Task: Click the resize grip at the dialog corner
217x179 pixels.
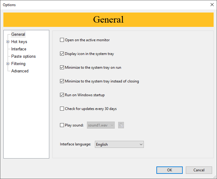Action: tap(215, 177)
